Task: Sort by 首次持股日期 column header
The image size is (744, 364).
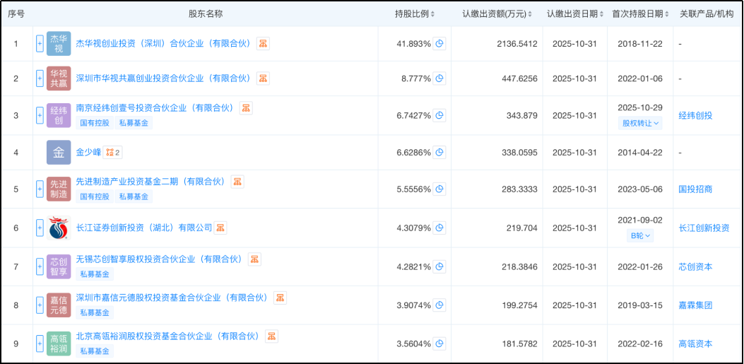Action: [x=641, y=14]
